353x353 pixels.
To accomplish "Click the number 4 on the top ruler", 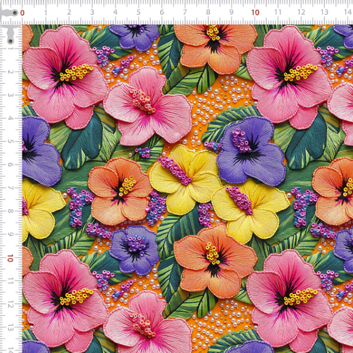I will [115, 12].
